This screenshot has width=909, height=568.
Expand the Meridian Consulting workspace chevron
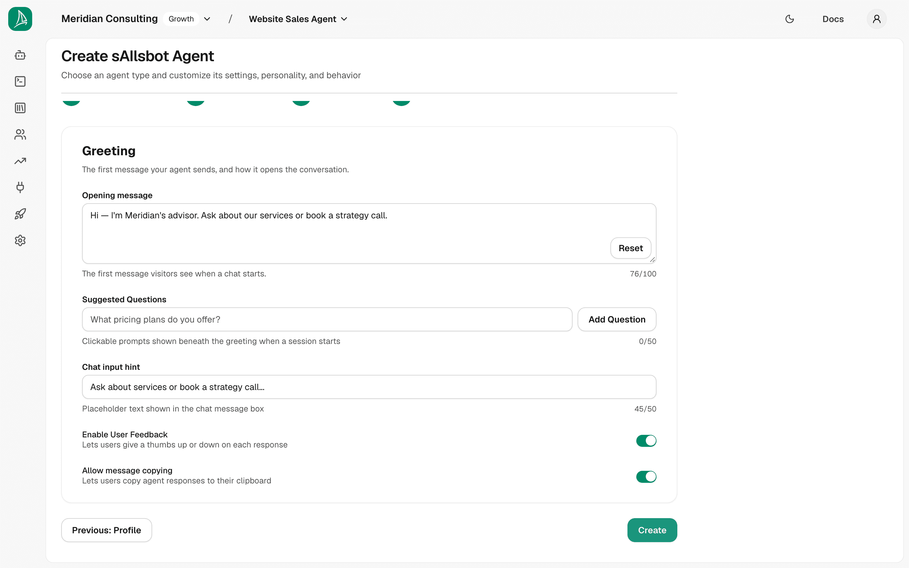click(x=207, y=19)
